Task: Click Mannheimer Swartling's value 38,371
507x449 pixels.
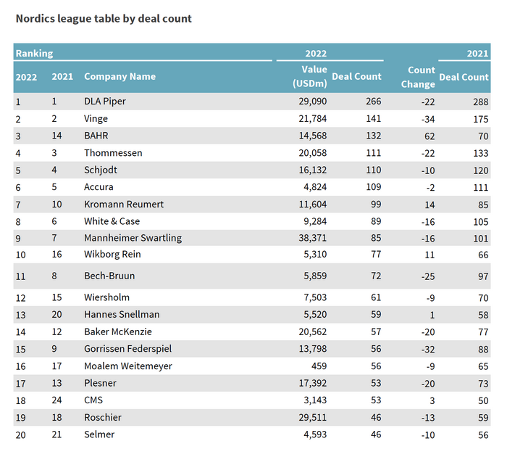Action: [x=313, y=238]
